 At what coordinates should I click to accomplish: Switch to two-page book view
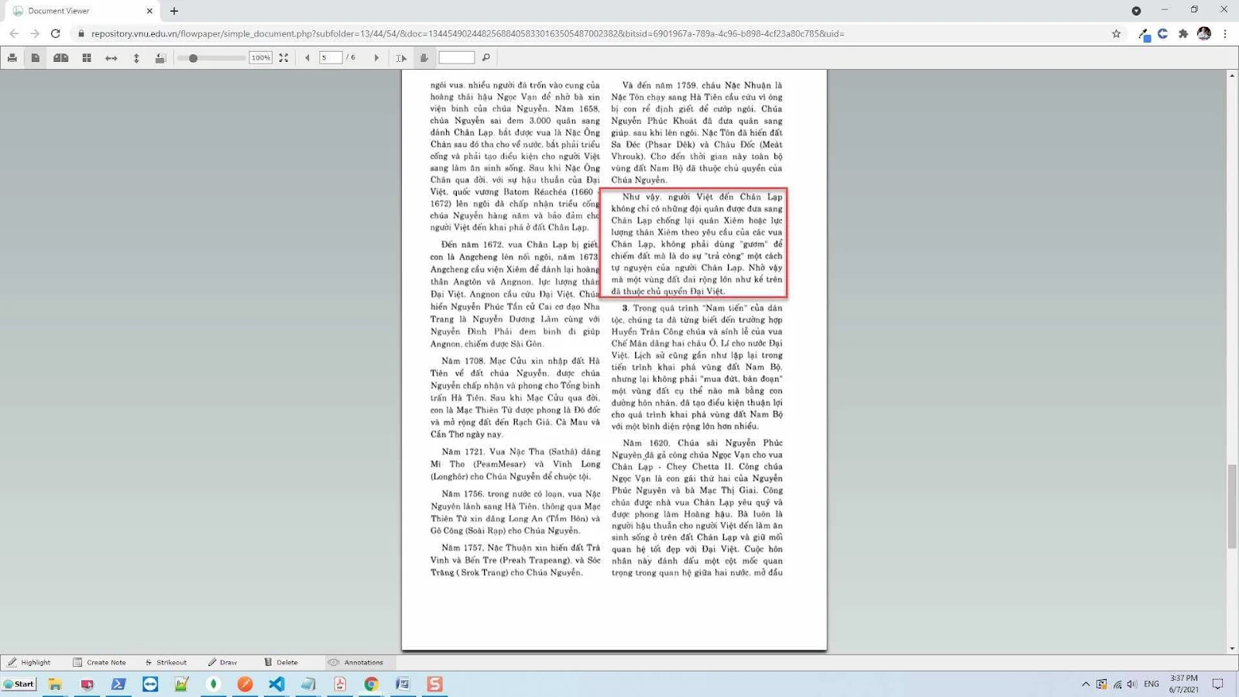point(61,58)
